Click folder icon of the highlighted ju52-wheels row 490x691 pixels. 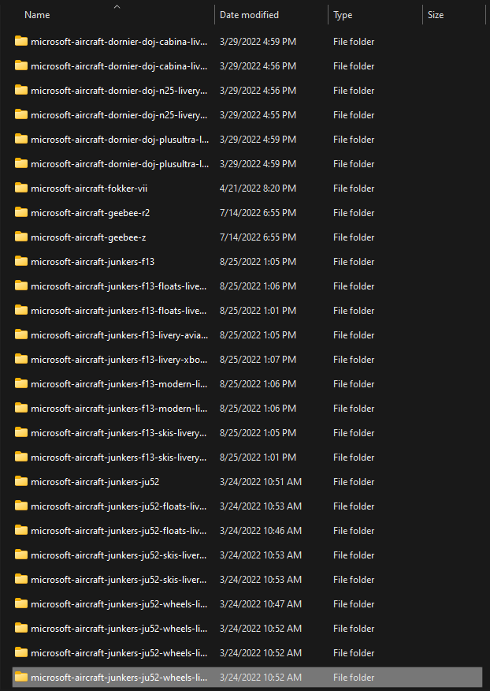coord(21,677)
